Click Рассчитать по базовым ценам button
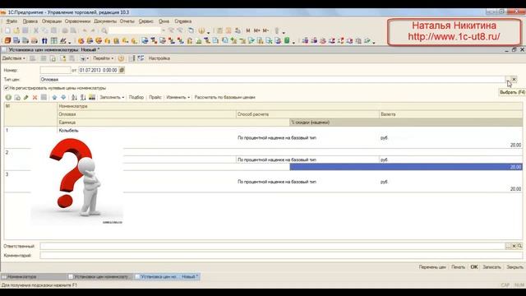Image resolution: width=526 pixels, height=296 pixels. tap(224, 97)
